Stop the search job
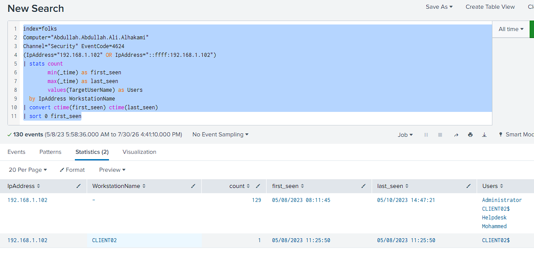This screenshot has height=271, width=534. [440, 135]
